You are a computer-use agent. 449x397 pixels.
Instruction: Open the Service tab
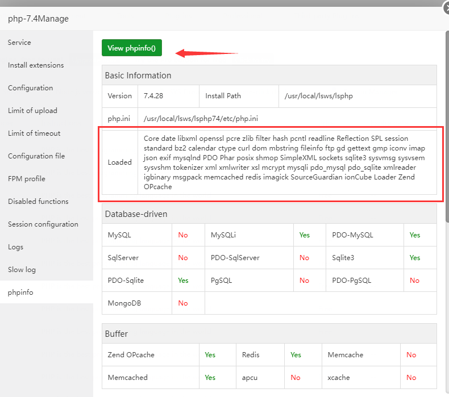(x=20, y=43)
